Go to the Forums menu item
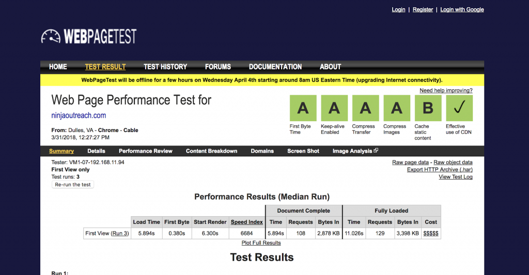 pos(217,67)
